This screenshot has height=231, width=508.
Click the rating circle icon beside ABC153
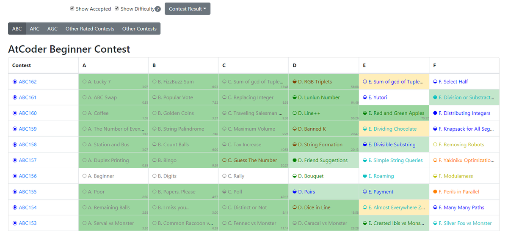click(15, 223)
